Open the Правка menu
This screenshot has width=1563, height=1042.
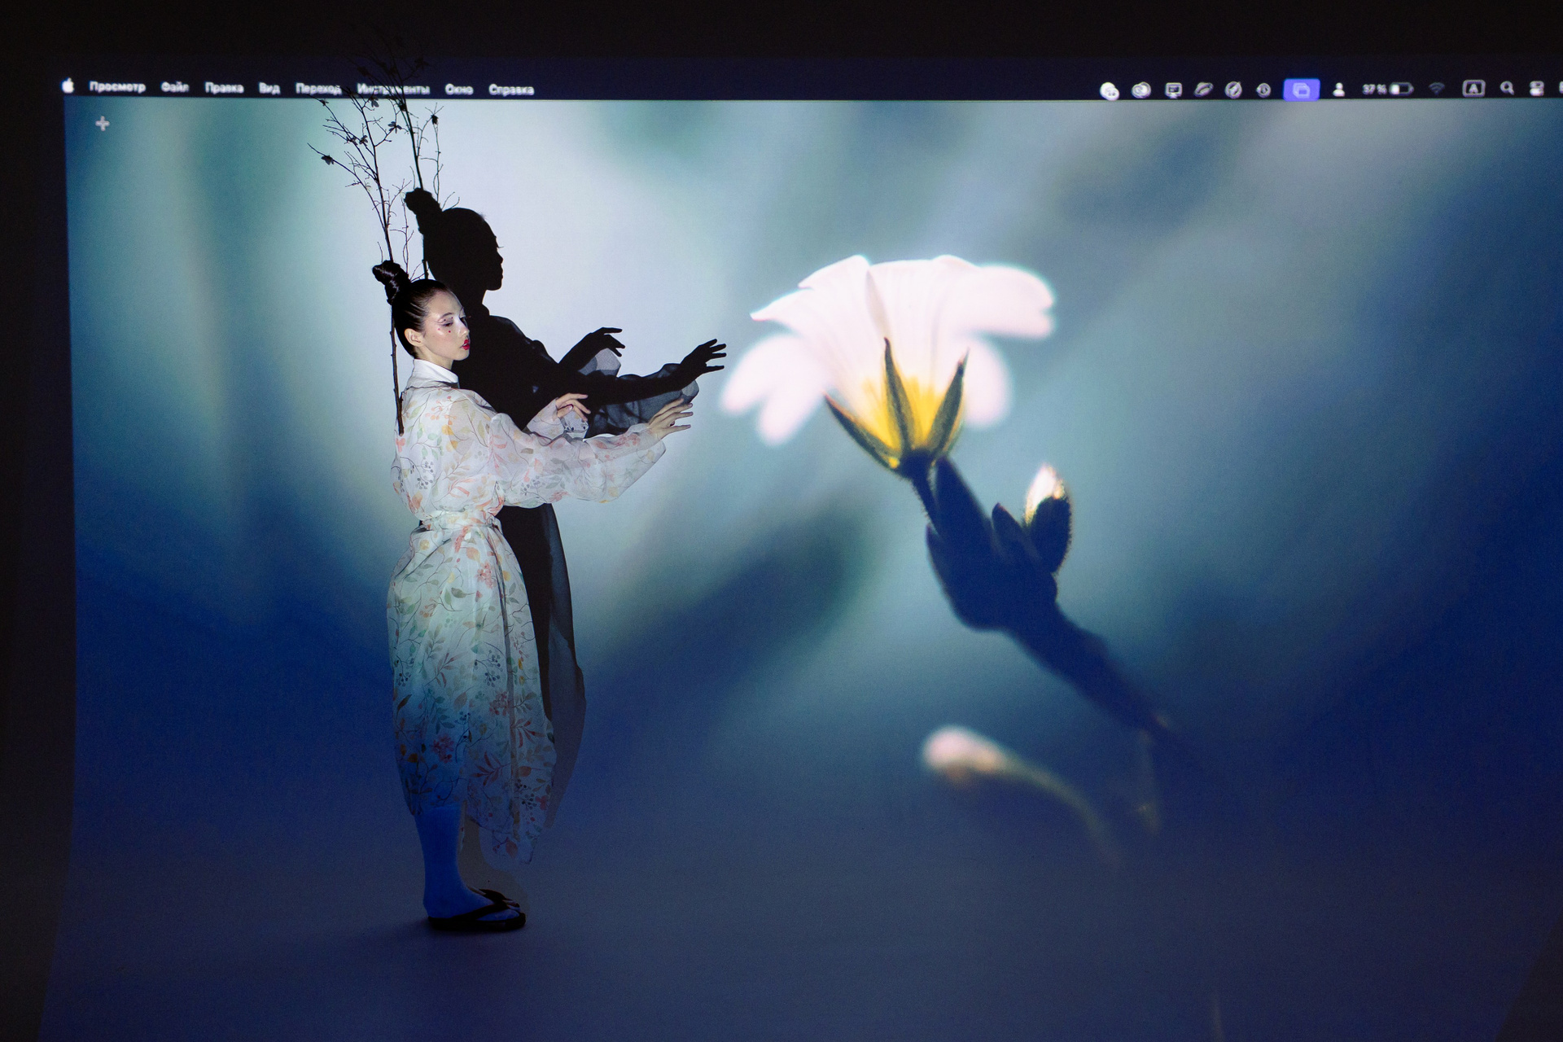pyautogui.click(x=224, y=88)
